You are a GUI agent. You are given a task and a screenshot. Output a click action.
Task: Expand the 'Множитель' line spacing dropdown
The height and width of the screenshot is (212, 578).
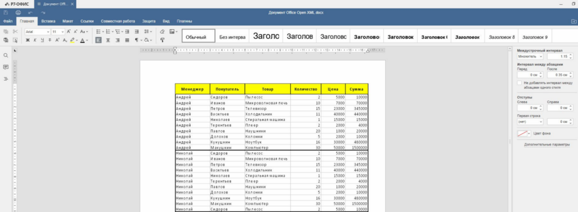(x=530, y=57)
